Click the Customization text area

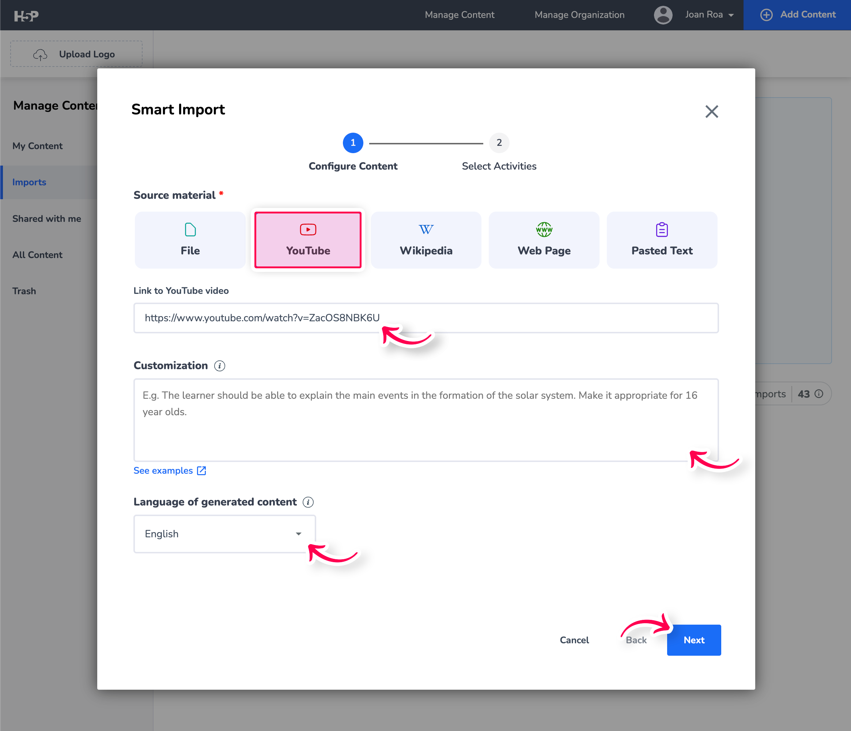pos(426,420)
